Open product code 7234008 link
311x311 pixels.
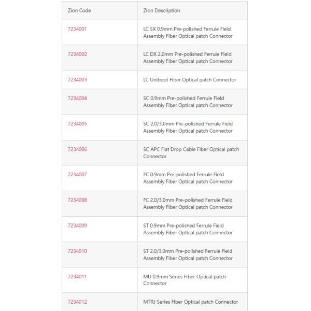point(77,200)
